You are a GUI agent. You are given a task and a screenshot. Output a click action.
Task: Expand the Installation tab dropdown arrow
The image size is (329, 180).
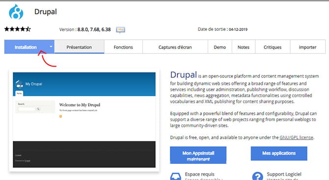point(51,47)
